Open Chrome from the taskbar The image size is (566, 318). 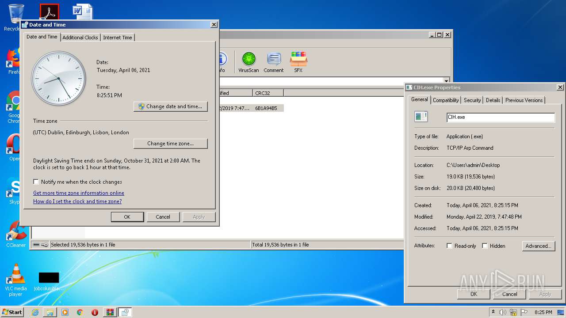point(80,312)
